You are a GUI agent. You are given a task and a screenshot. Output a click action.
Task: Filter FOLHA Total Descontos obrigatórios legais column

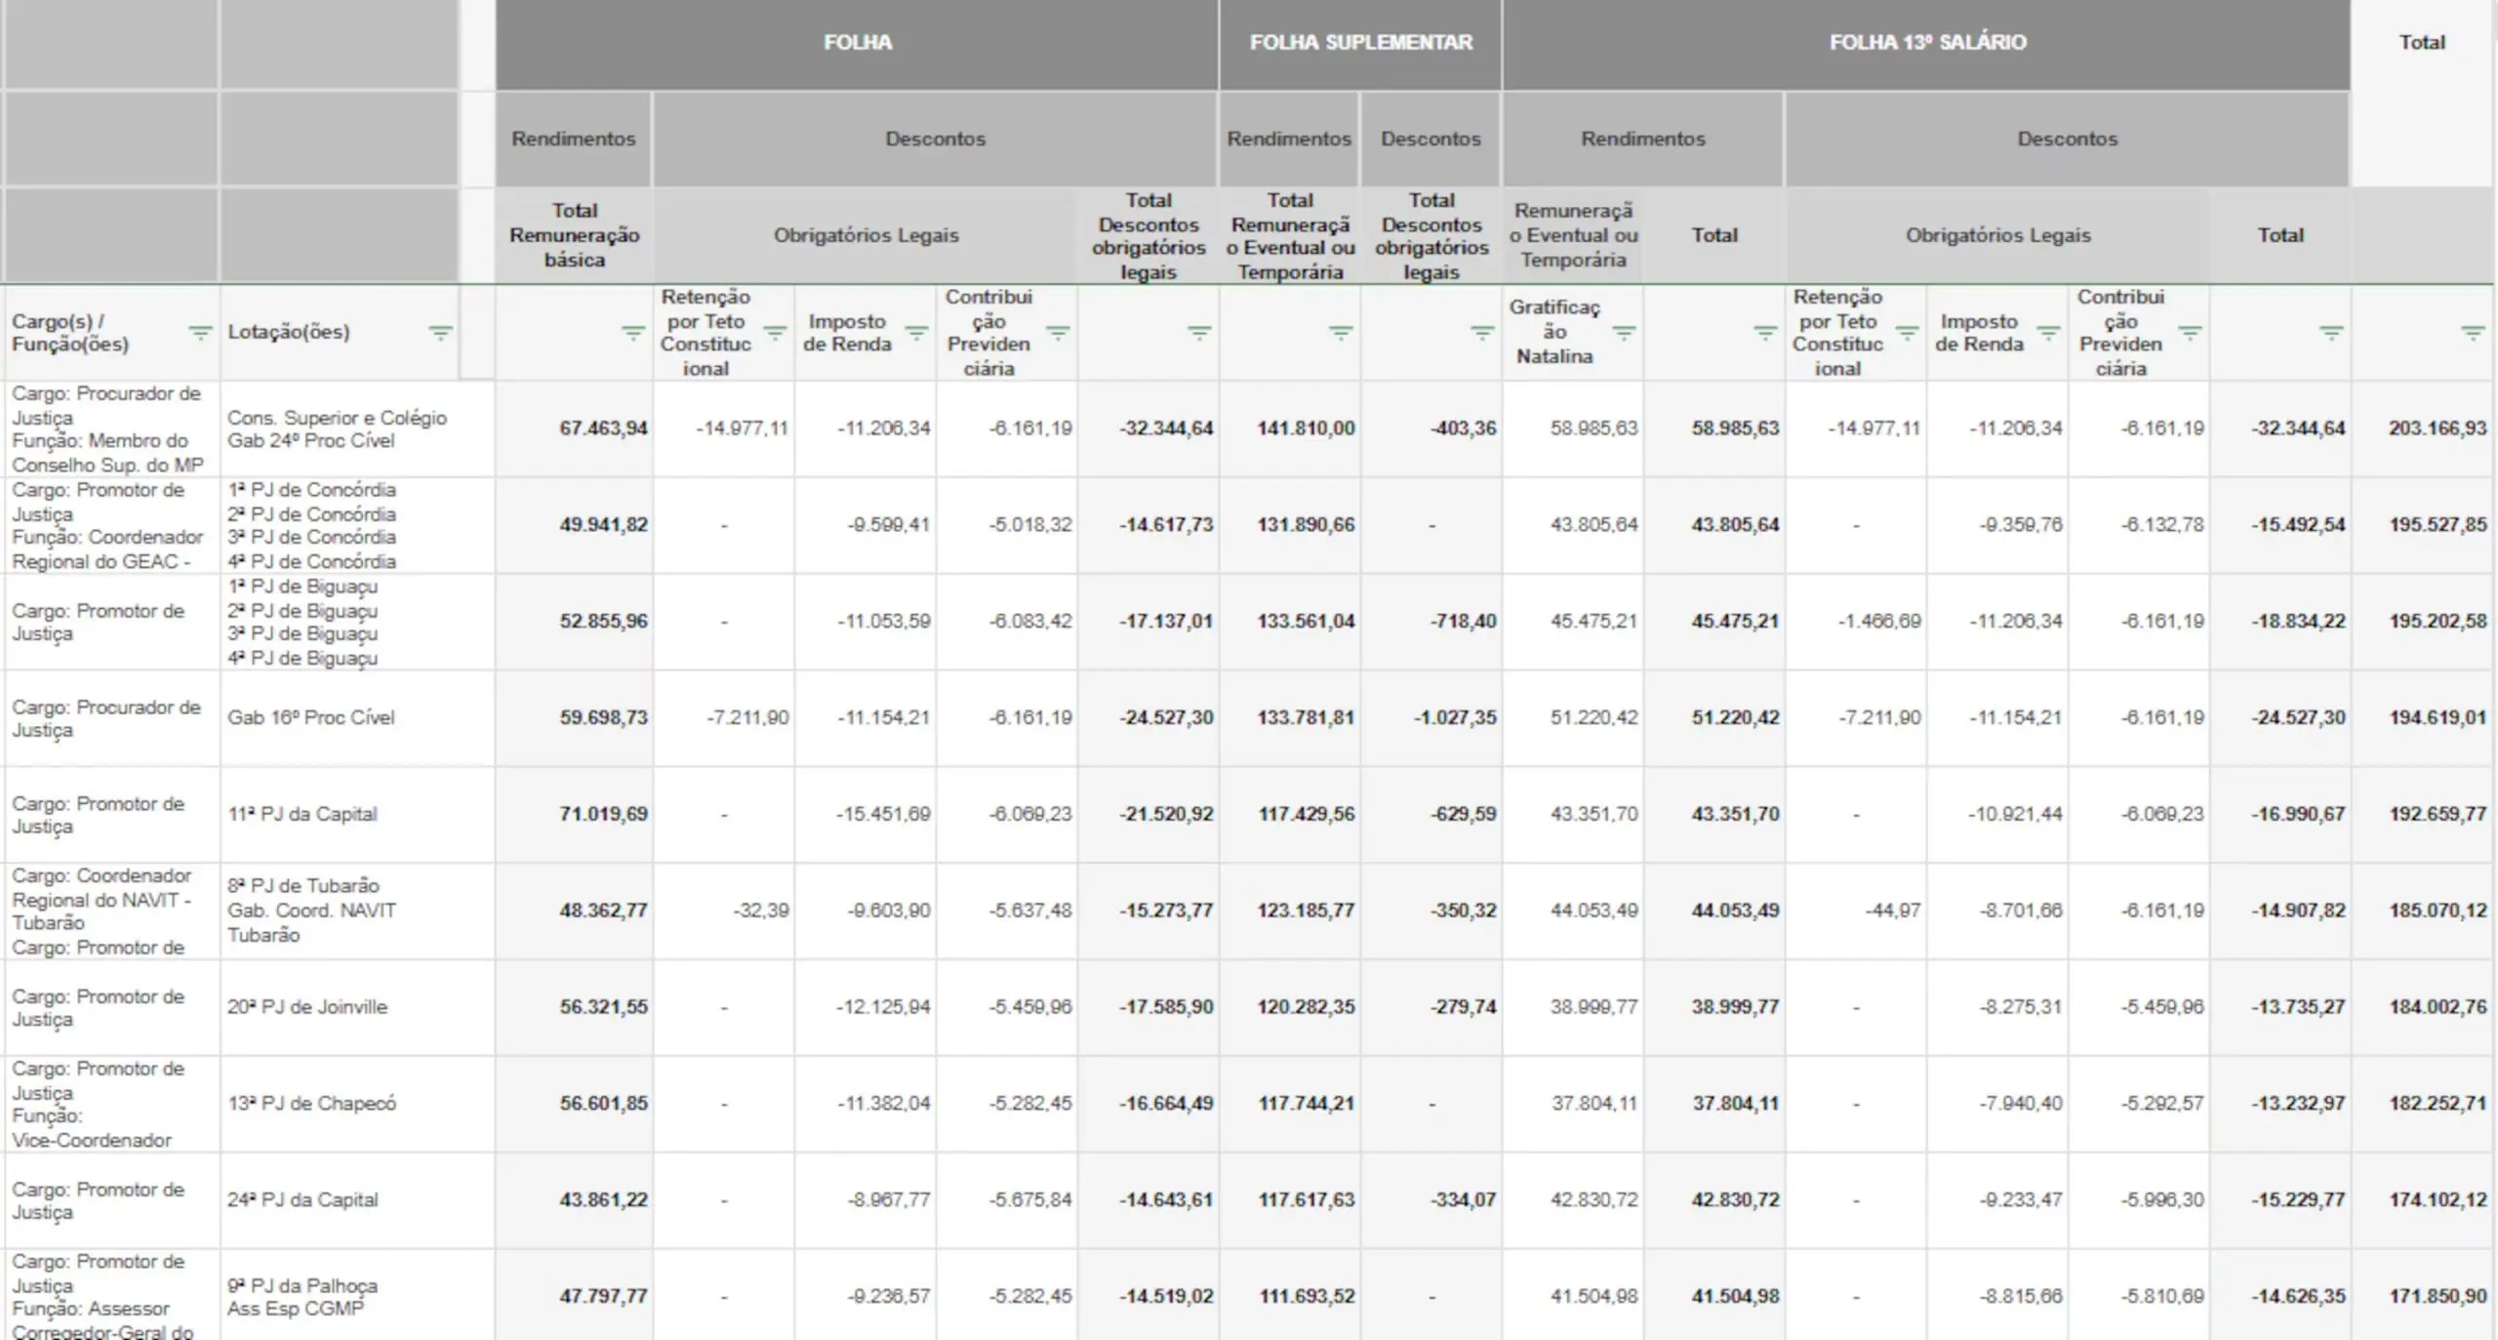pos(1199,333)
